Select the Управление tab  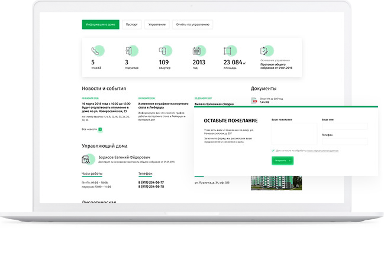157,24
